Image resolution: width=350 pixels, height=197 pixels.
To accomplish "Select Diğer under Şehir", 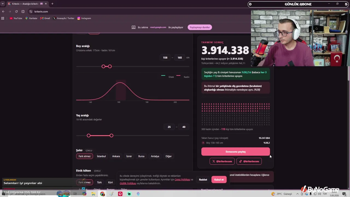I will pyautogui.click(x=169, y=156).
